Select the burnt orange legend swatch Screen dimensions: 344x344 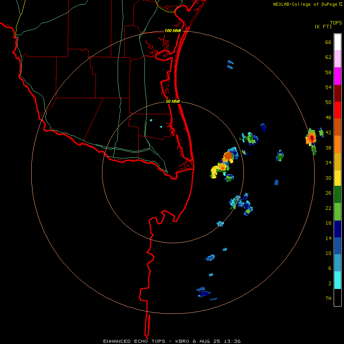[338, 127]
